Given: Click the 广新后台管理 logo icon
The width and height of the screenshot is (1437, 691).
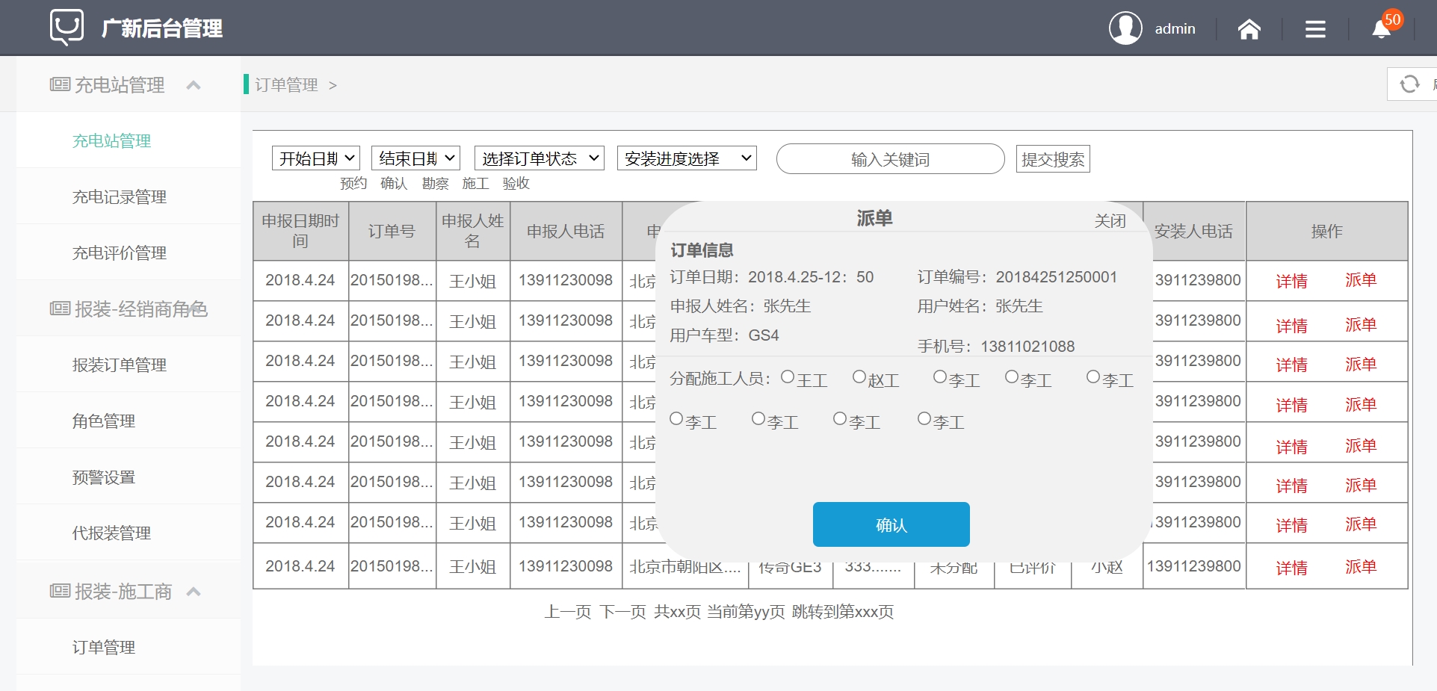Looking at the screenshot, I should [67, 27].
